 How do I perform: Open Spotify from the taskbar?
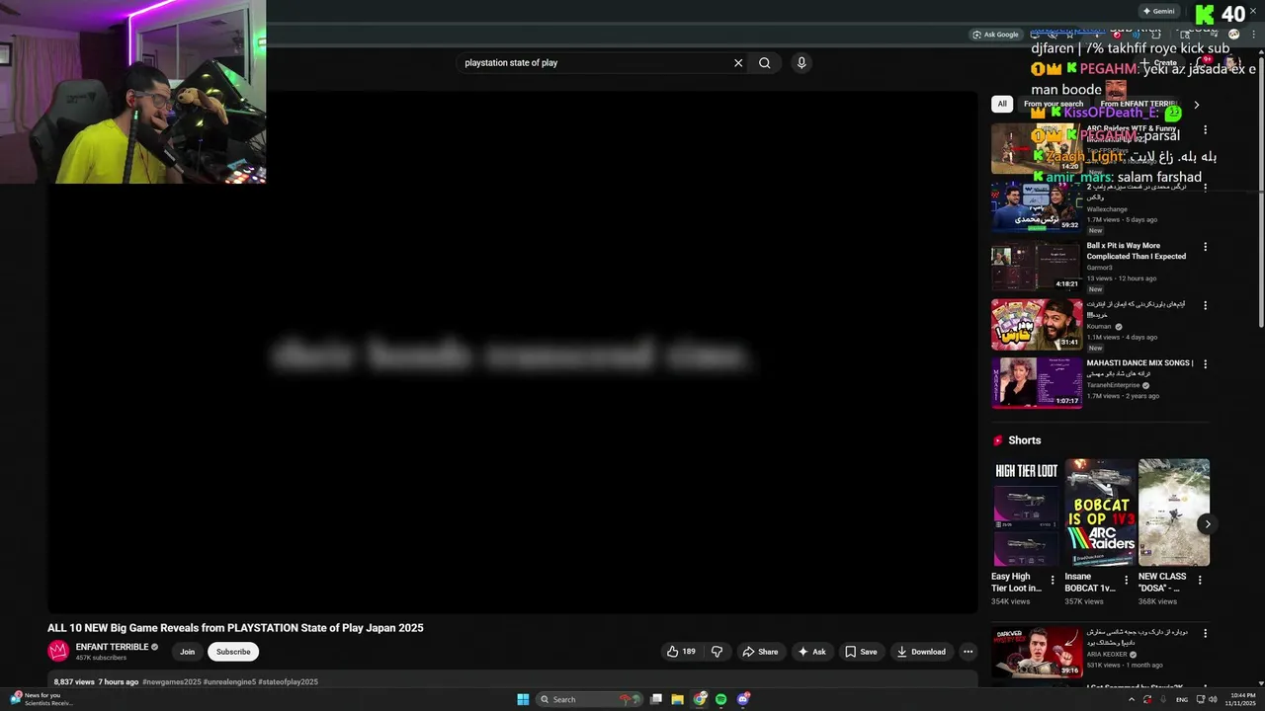click(x=721, y=699)
